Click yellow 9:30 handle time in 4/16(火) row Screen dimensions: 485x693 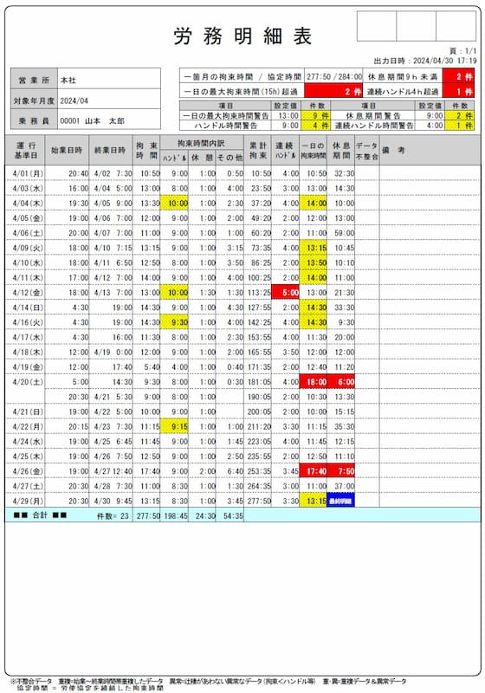coord(174,322)
